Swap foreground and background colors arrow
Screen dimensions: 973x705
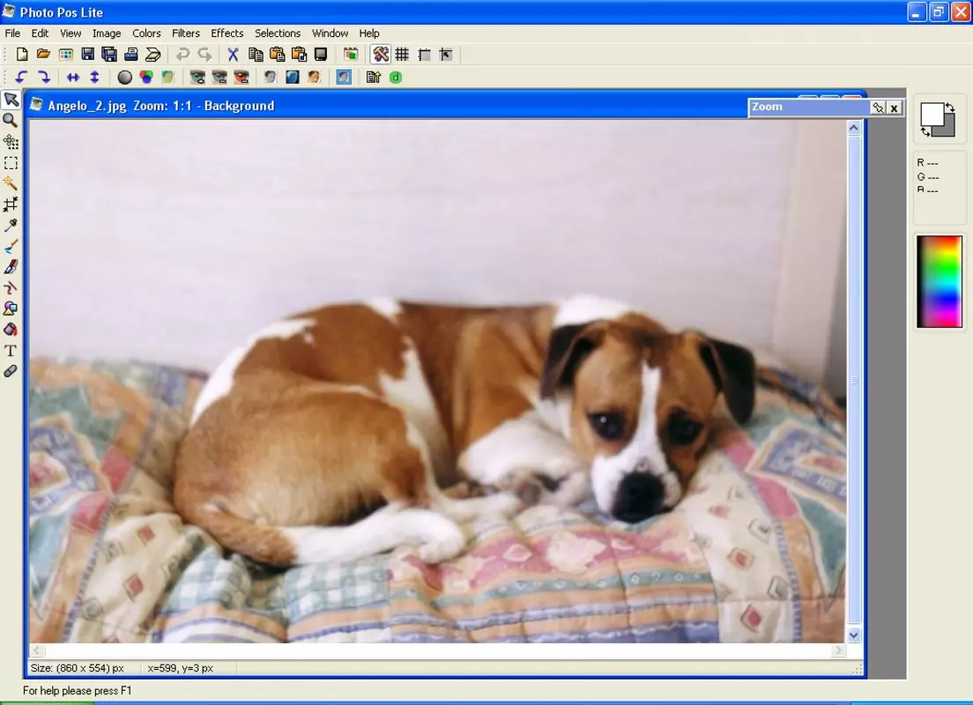click(950, 108)
